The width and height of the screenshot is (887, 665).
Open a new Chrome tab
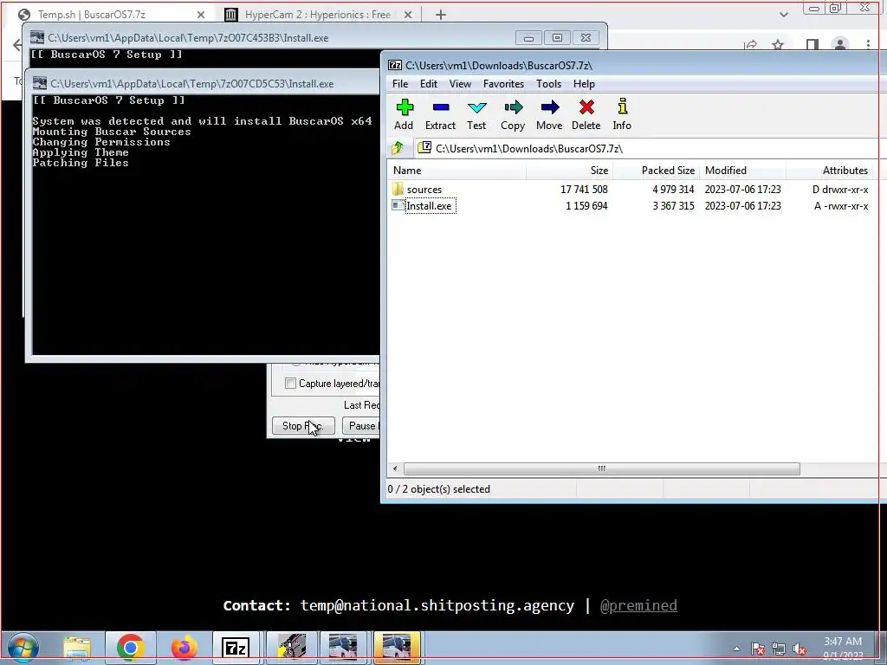tap(441, 15)
